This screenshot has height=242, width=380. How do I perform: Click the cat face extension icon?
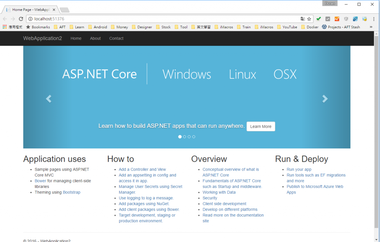364,19
